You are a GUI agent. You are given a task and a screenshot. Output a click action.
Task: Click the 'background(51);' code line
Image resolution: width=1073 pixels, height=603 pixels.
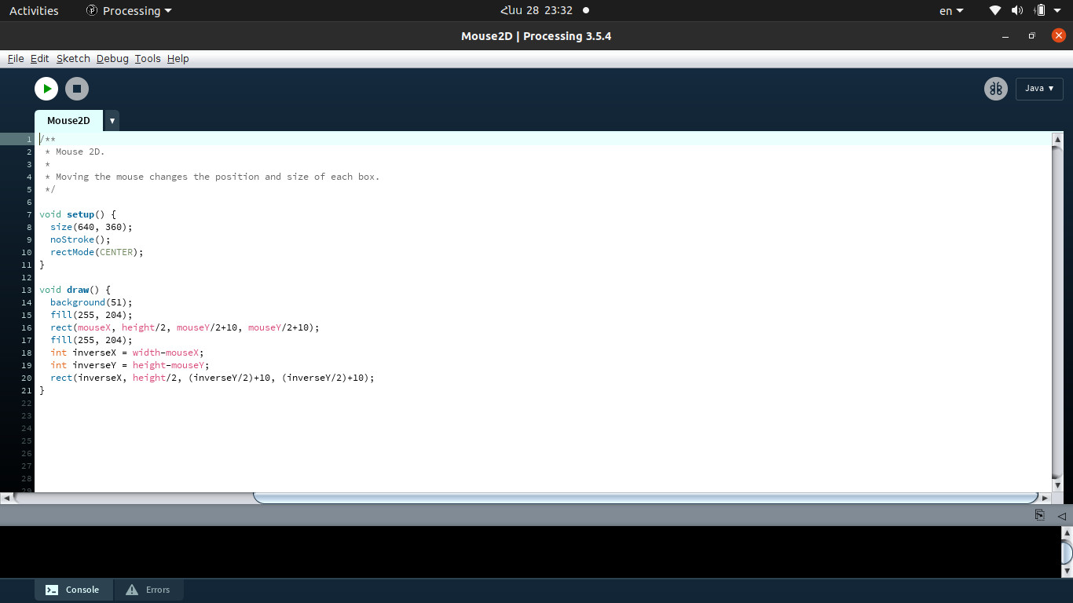coord(91,302)
